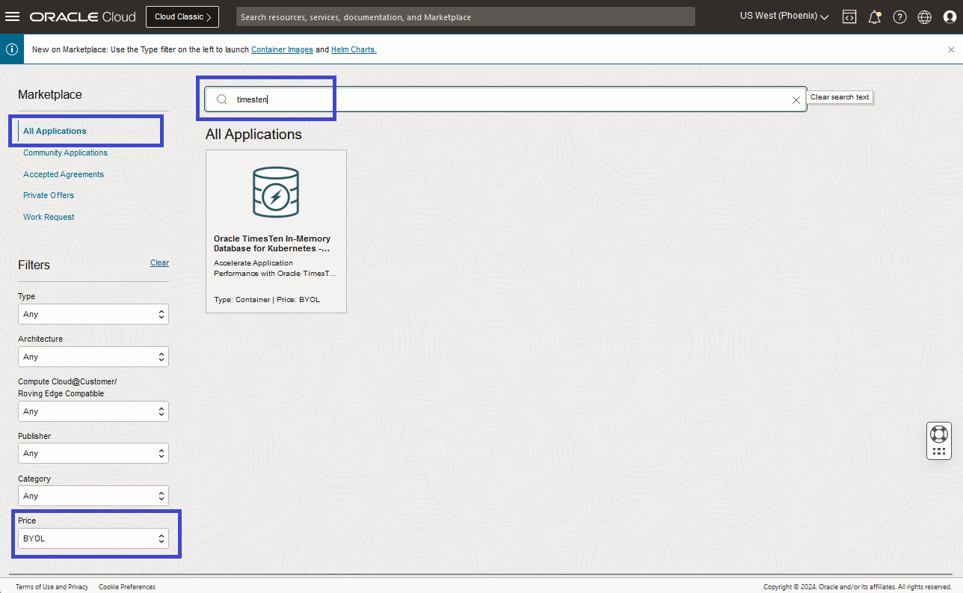Image resolution: width=963 pixels, height=593 pixels.
Task: Expand the Publisher filter dropdown
Action: click(93, 453)
